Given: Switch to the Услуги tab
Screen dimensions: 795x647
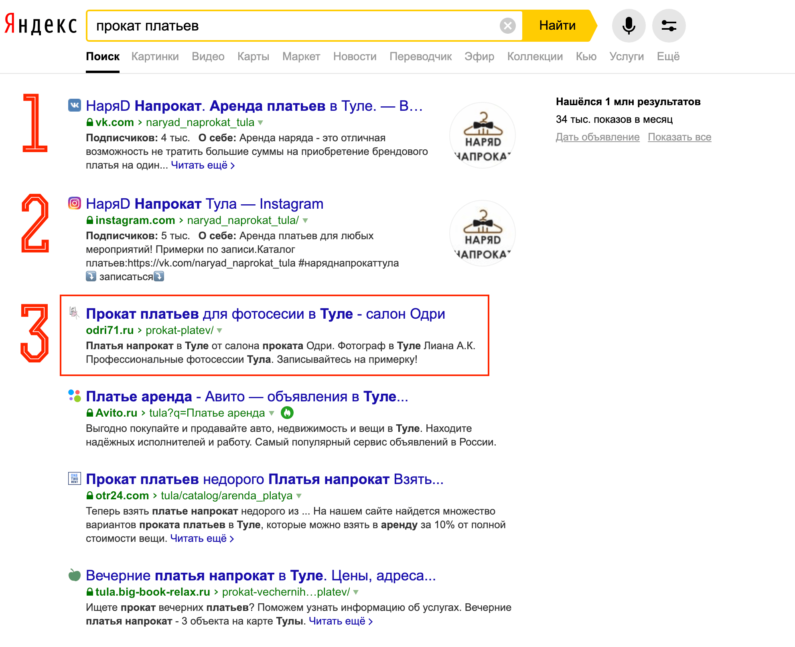Looking at the screenshot, I should [x=627, y=57].
